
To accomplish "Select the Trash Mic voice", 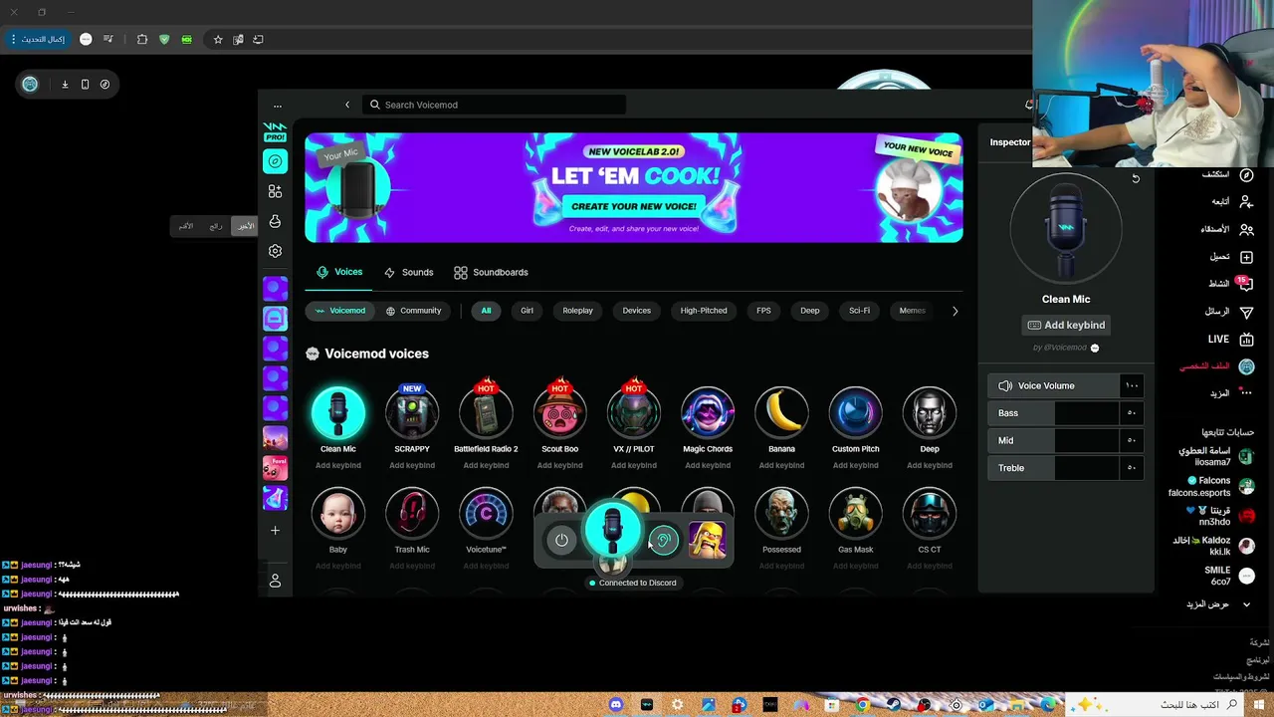I will [412, 514].
